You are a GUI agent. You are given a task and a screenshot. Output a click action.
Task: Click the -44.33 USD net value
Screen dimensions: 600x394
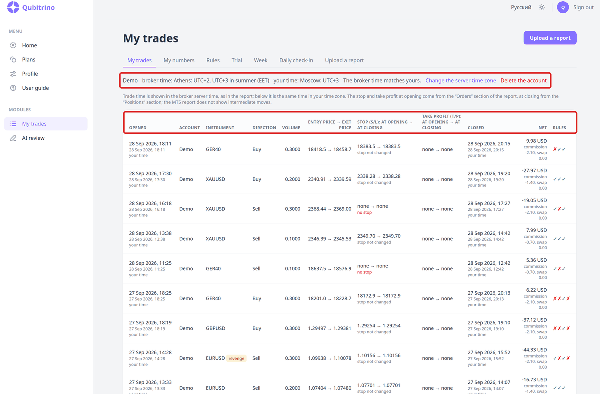[534, 350]
